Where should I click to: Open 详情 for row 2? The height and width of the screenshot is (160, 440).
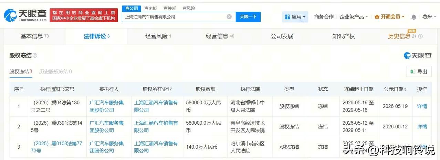422,127
